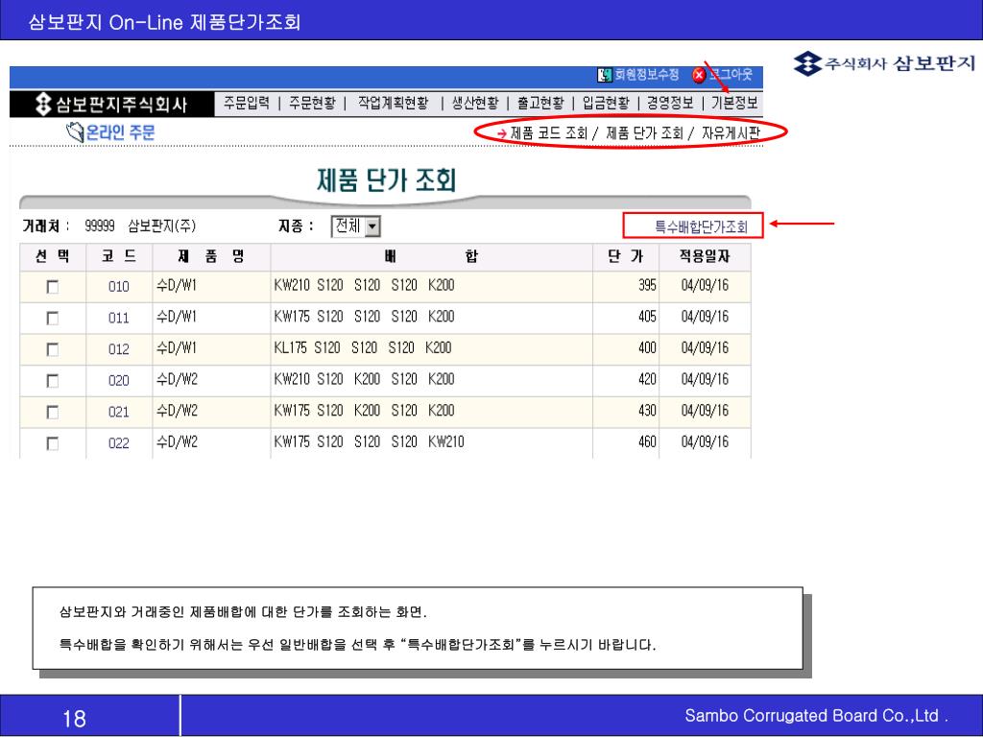Click the 적용일자 column header
This screenshot has width=983, height=737.
tap(705, 256)
